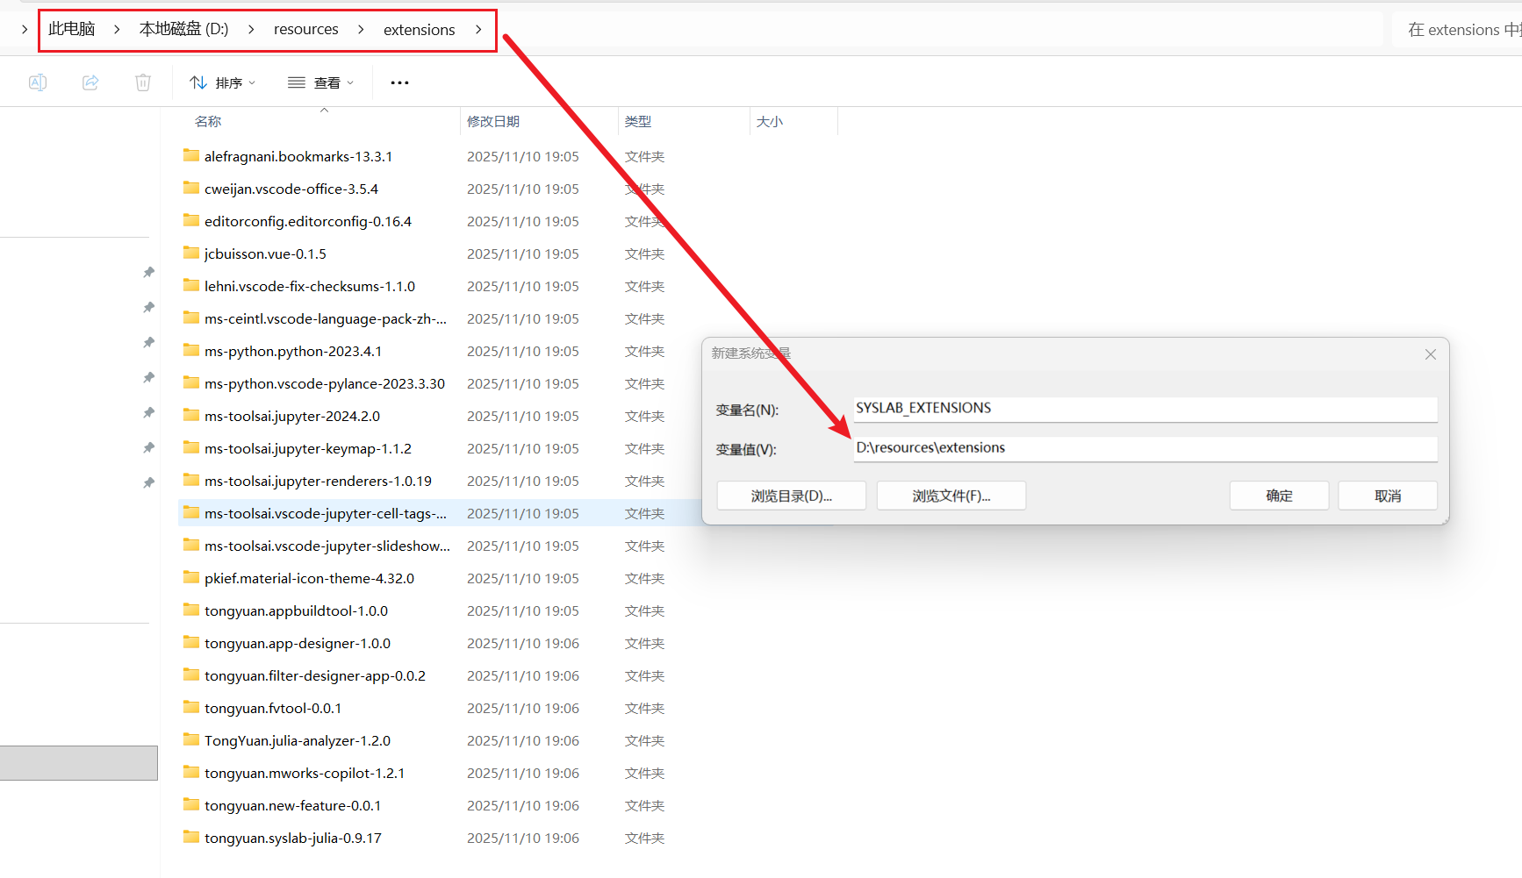Expand the chevron after extensions in address bar
The height and width of the screenshot is (878, 1522).
click(x=478, y=30)
